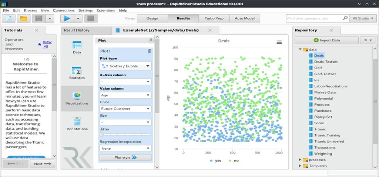Switch to the Result History tab
Viewport: 379px width, 177px height.
[x=77, y=30]
